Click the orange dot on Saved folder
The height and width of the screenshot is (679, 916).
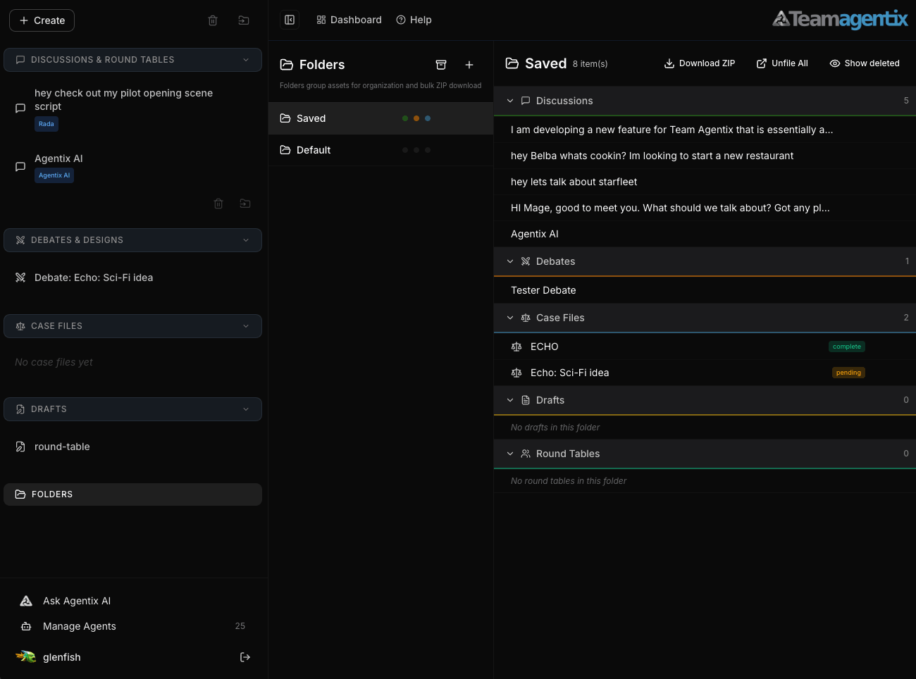point(416,118)
